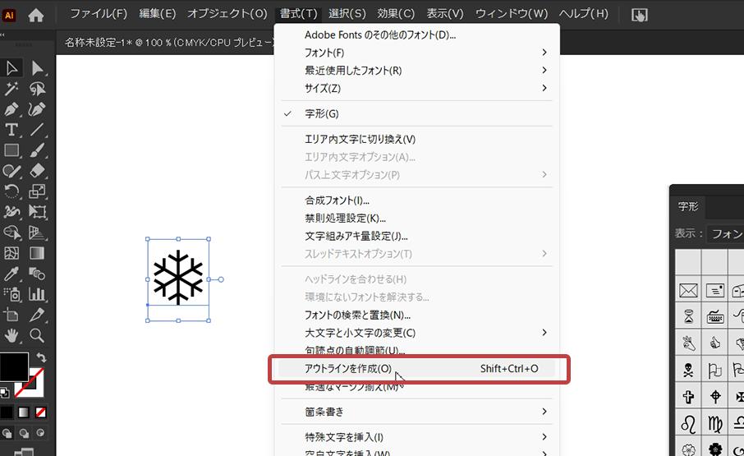
Task: Click the black Fill color box
Action: (x=14, y=366)
